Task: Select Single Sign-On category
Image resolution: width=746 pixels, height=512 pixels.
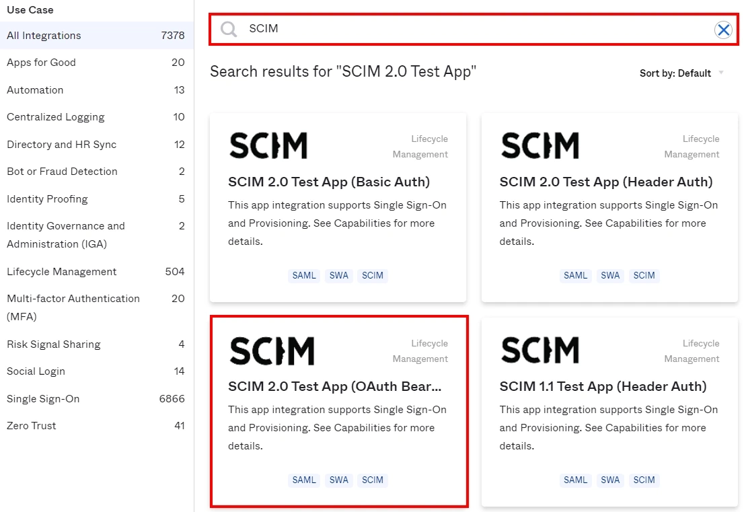Action: click(x=97, y=399)
